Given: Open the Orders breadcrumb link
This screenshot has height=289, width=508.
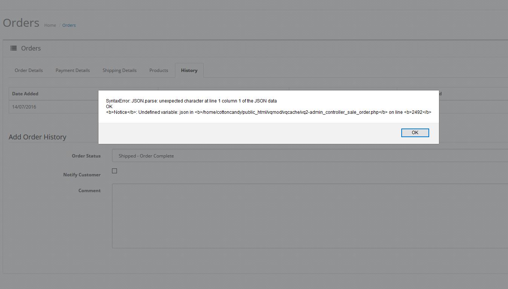Looking at the screenshot, I should [69, 25].
